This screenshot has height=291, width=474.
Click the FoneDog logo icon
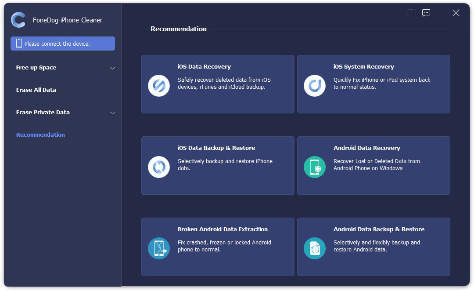[18, 20]
